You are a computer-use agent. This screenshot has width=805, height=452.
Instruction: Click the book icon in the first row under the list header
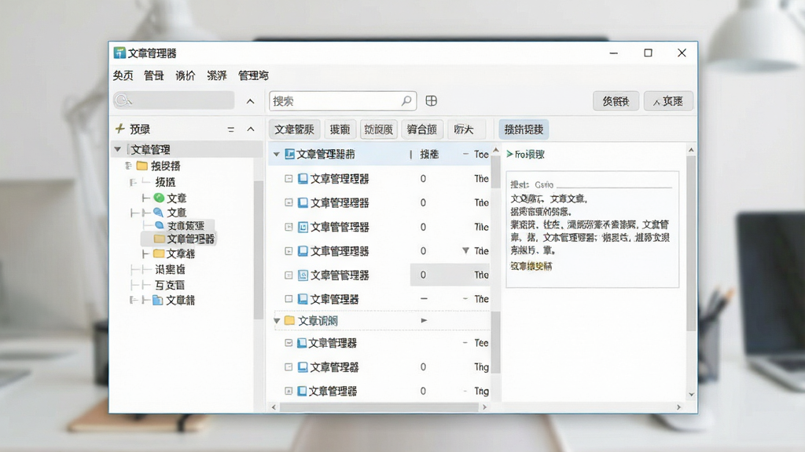click(x=303, y=178)
